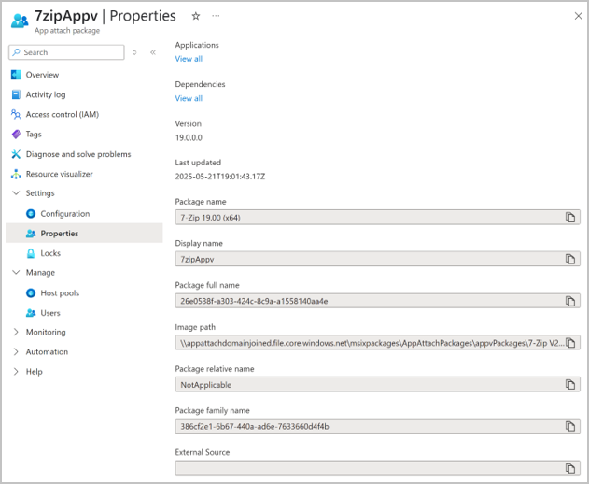Screen dimensions: 589x484
Task: Focus the sidebar Search field
Action: pos(66,52)
